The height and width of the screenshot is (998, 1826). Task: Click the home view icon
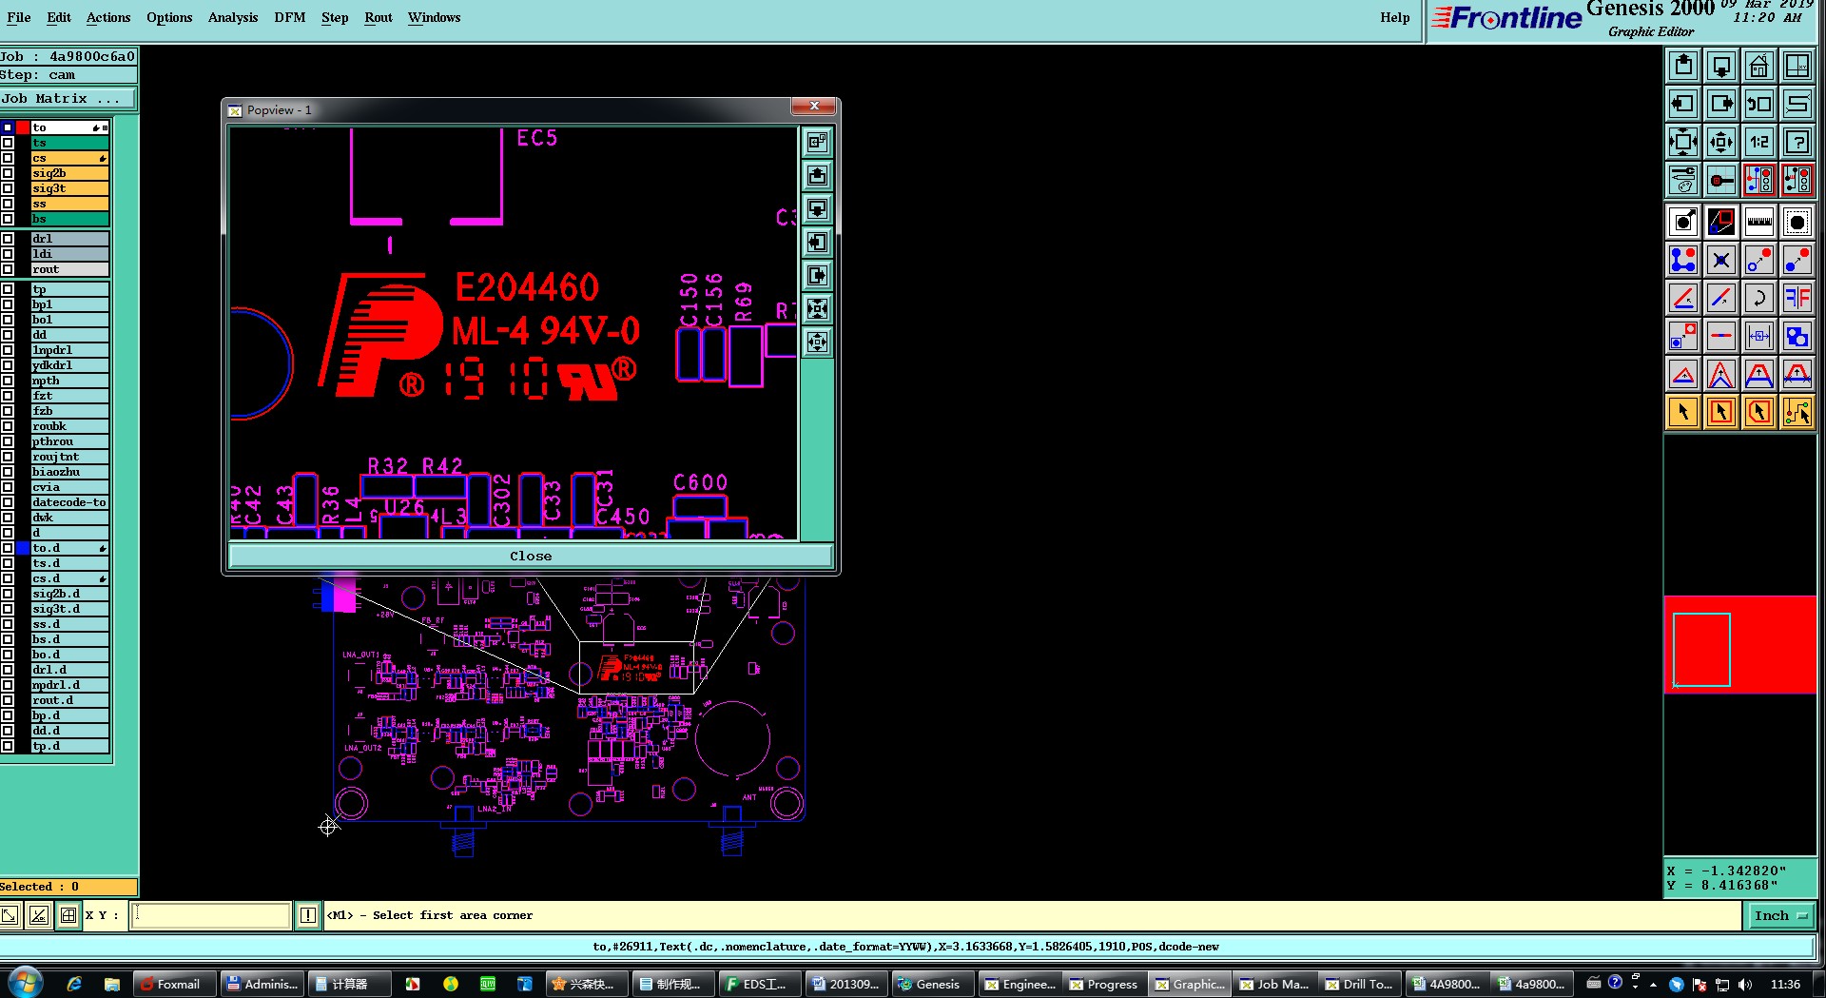point(1759,66)
